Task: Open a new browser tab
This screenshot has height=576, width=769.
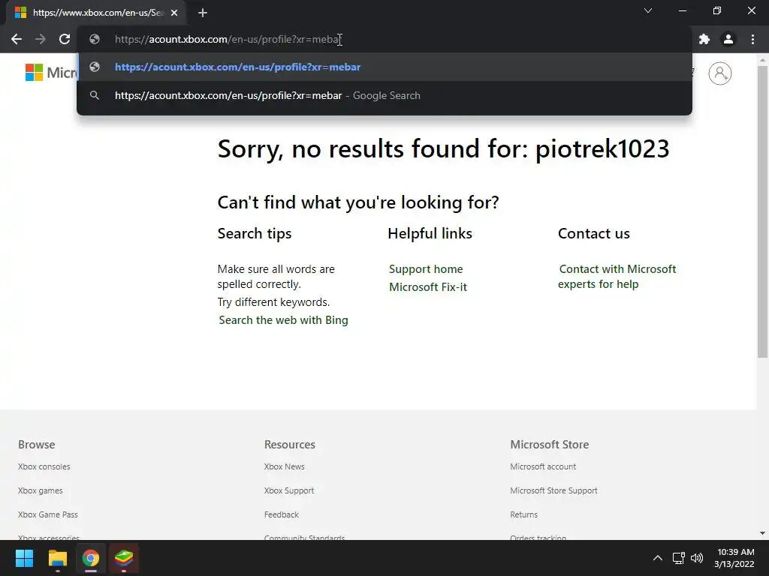Action: (203, 13)
